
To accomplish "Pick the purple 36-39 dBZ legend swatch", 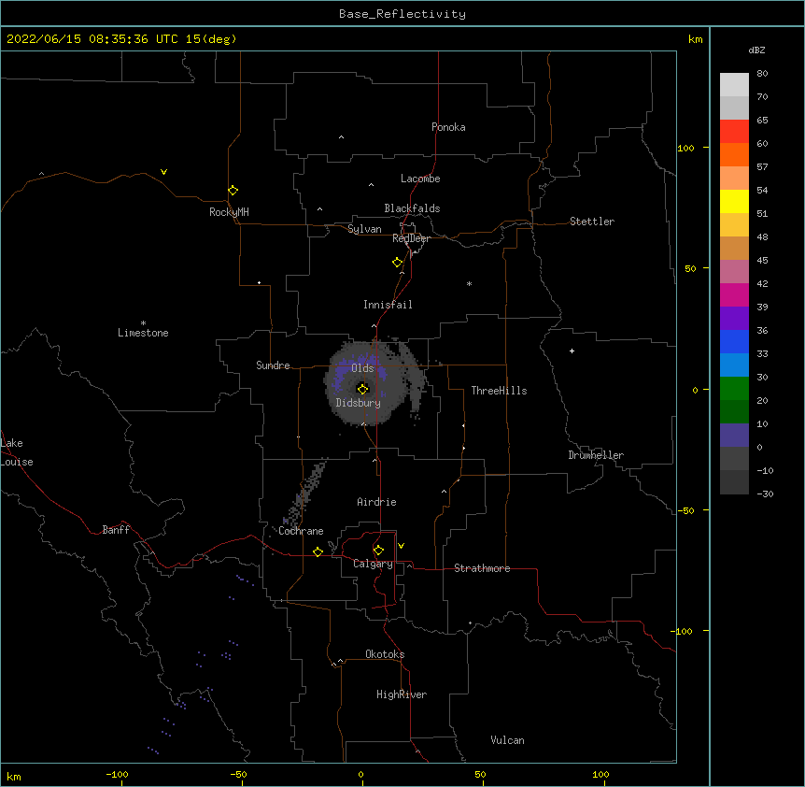I will pyautogui.click(x=734, y=319).
